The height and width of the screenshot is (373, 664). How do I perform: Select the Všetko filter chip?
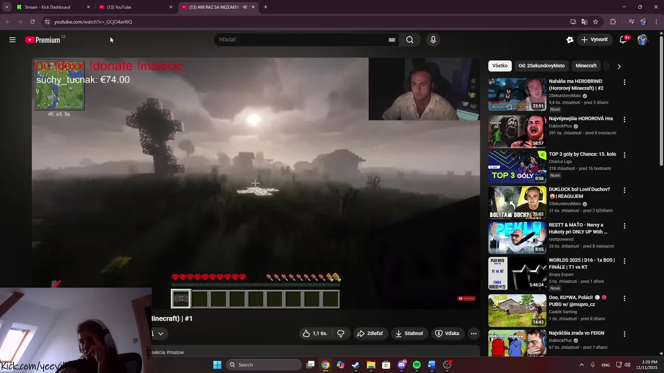point(500,66)
